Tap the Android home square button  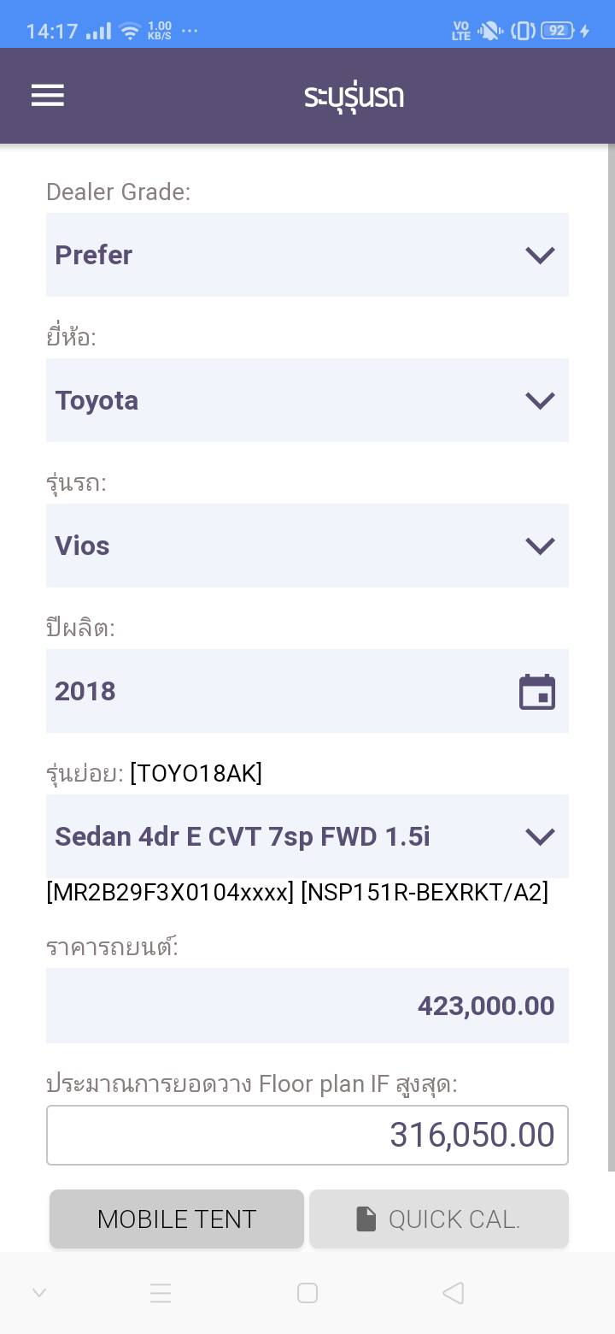pyautogui.click(x=307, y=1293)
